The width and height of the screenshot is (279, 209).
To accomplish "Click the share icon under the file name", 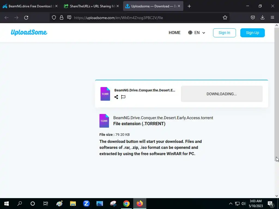I will tap(116, 97).
